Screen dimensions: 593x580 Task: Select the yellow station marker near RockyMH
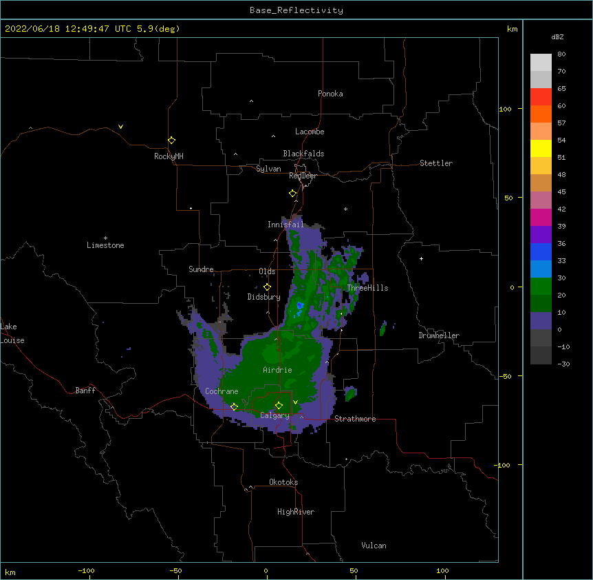click(x=171, y=140)
